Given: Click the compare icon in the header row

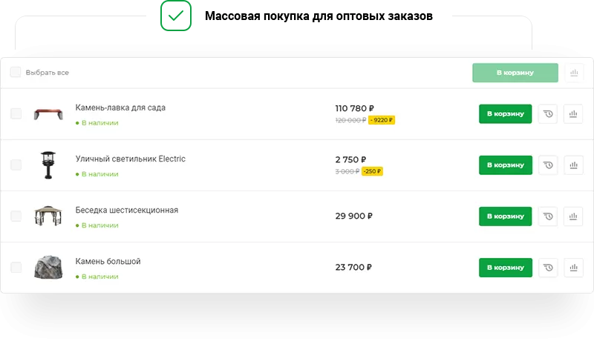Looking at the screenshot, I should [x=573, y=73].
